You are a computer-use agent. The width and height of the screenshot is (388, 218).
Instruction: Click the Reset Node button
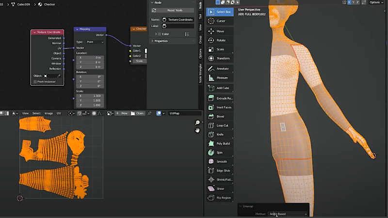point(173,10)
